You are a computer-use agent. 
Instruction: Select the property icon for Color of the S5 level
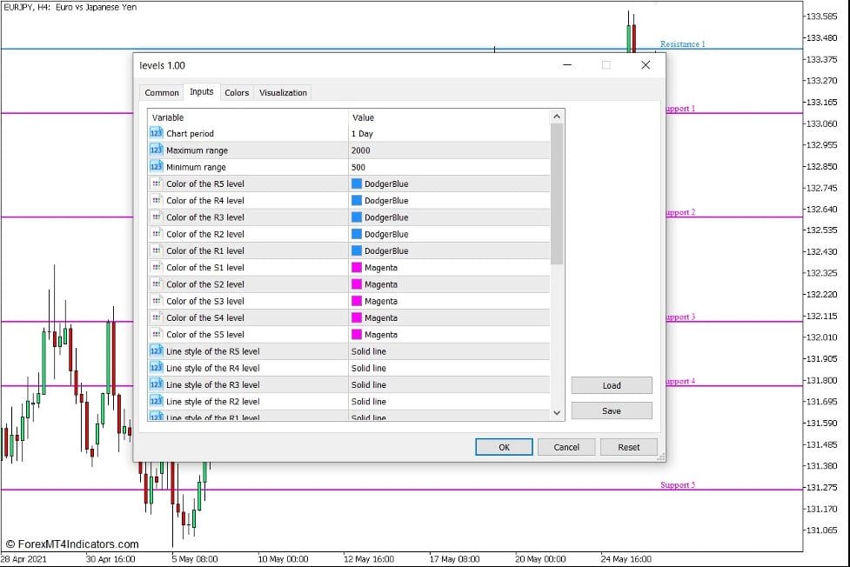coord(156,334)
